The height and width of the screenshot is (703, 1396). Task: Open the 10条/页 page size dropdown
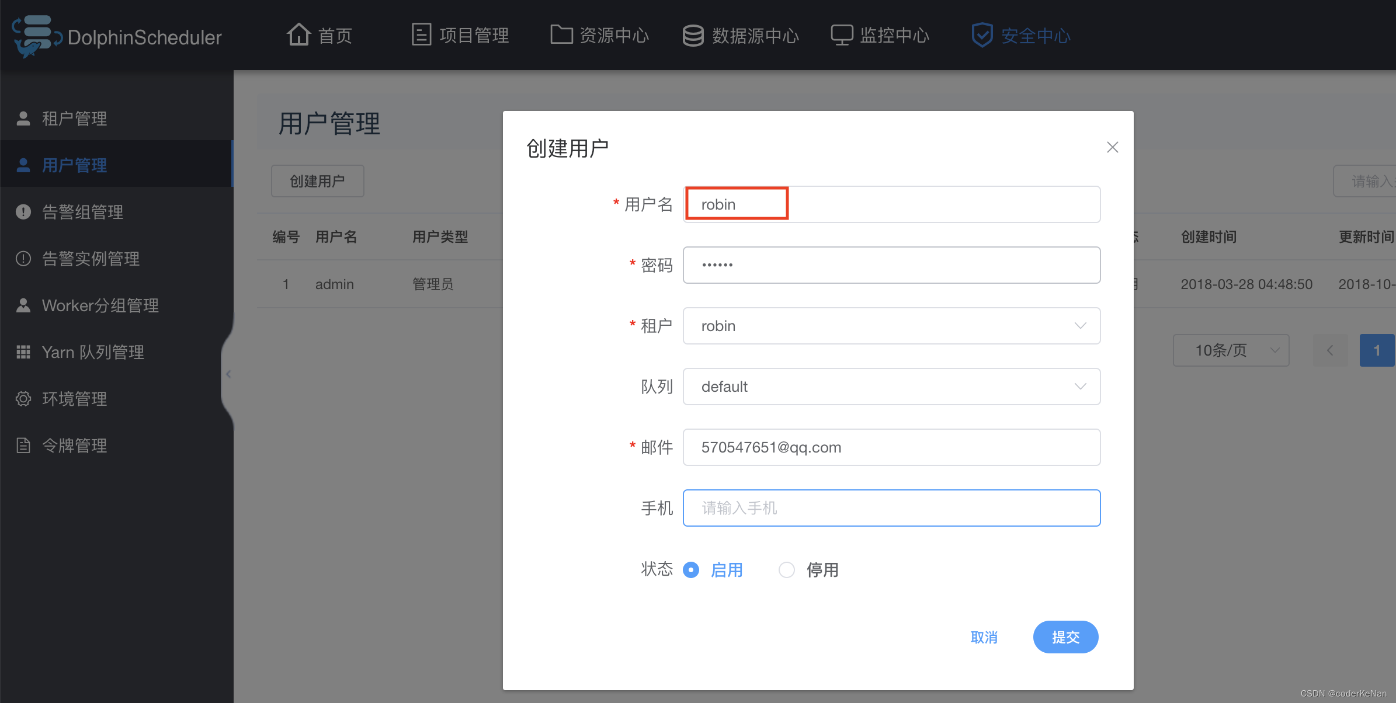coord(1231,350)
